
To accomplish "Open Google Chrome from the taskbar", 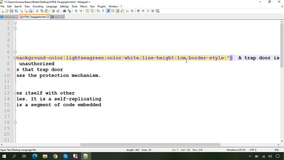I will pyautogui.click(x=55, y=156).
